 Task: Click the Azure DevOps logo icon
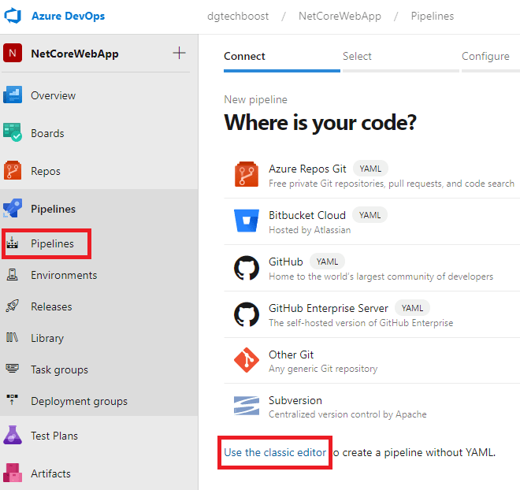(14, 17)
